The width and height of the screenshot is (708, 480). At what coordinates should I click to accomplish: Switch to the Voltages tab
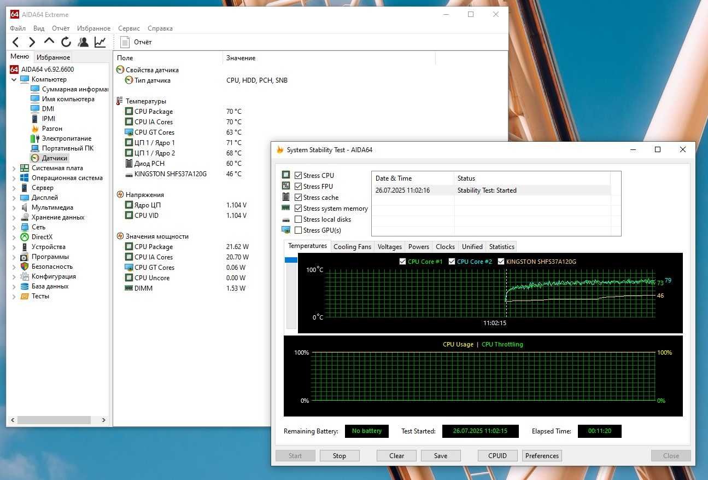click(390, 247)
